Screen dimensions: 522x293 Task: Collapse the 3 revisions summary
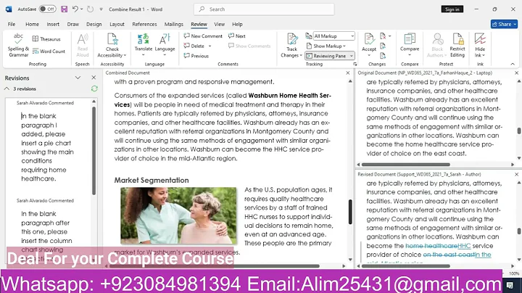point(7,89)
